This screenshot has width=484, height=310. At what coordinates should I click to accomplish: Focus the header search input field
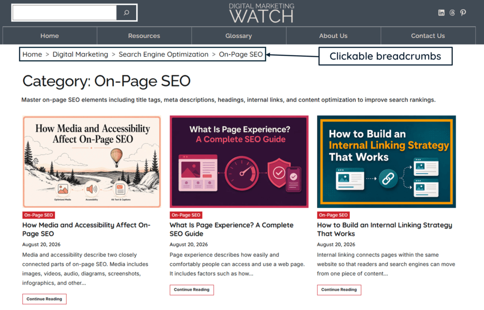click(x=64, y=13)
